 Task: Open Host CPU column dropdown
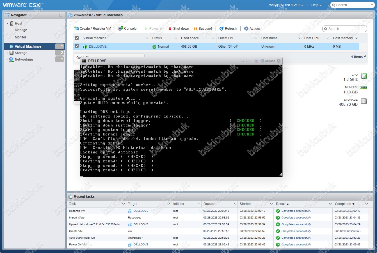point(328,38)
